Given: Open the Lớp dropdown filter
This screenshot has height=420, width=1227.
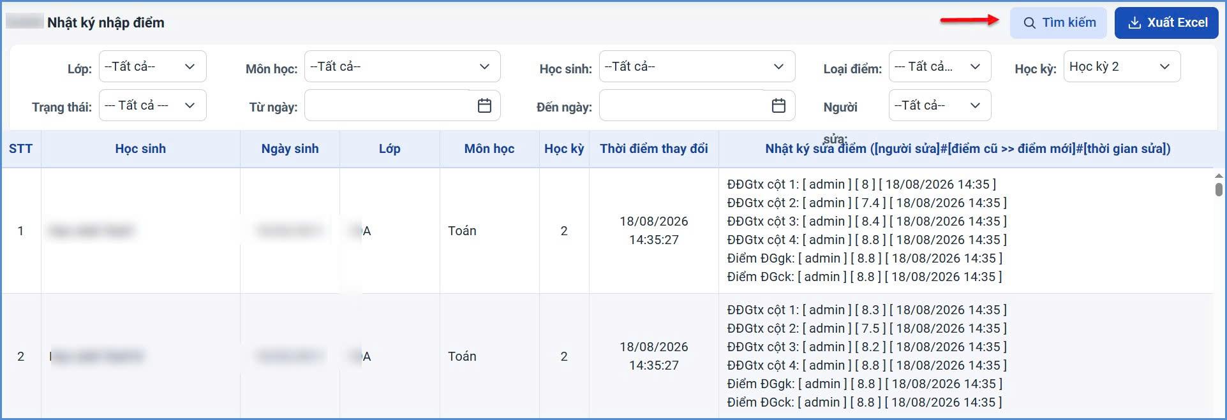Looking at the screenshot, I should [x=152, y=66].
